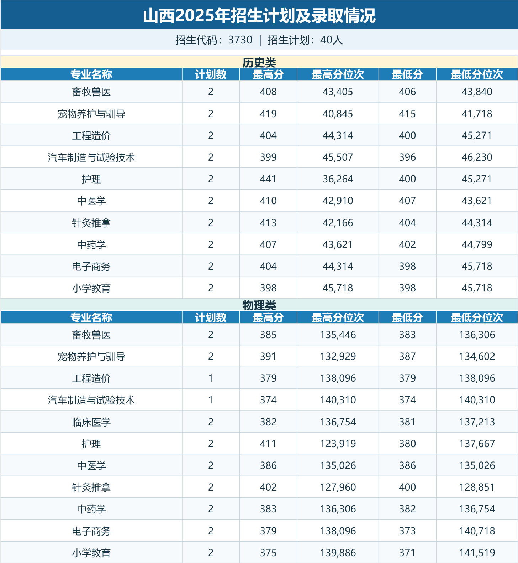Viewport: 518px width, 563px height.
Task: Click rank value 127,960
Action: pos(338,487)
